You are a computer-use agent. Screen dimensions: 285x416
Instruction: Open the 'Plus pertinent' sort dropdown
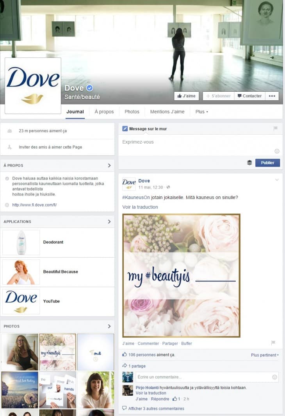point(265,355)
